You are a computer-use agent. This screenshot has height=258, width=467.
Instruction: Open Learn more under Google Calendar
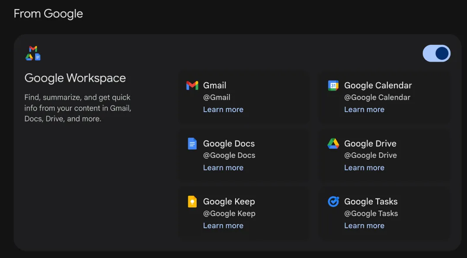tap(364, 110)
